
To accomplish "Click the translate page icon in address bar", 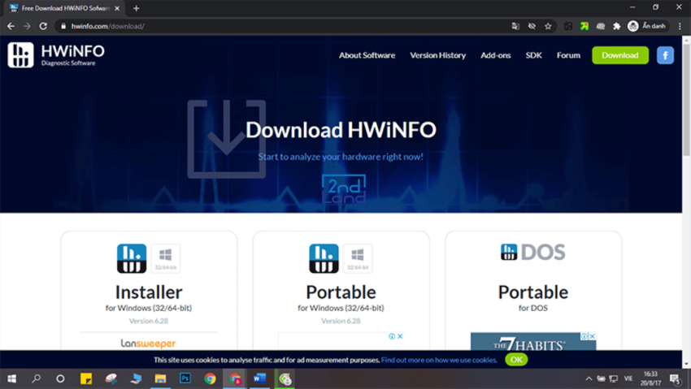I will (515, 27).
